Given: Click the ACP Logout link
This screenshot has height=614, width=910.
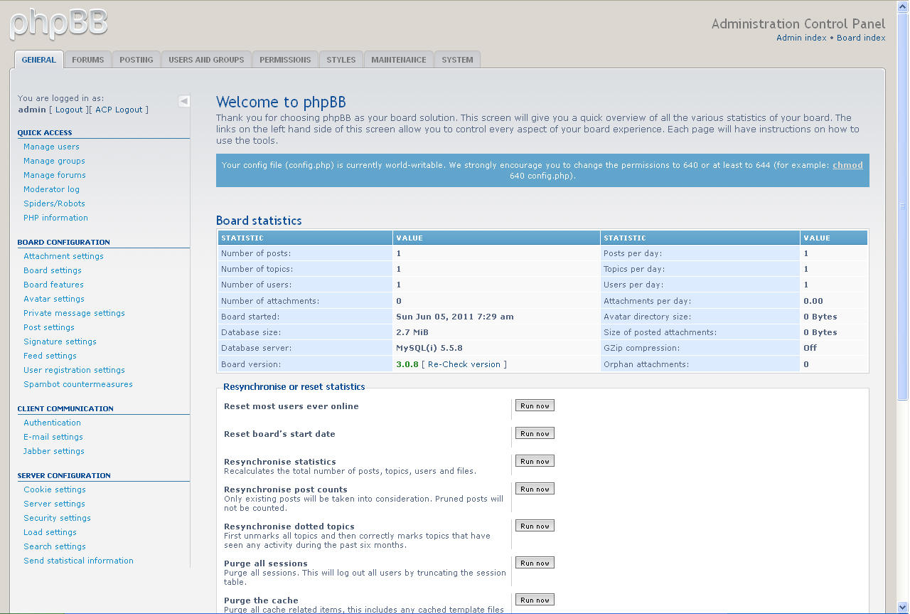Looking at the screenshot, I should pyautogui.click(x=119, y=110).
